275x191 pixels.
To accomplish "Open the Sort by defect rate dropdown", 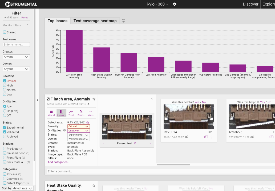I will coord(23,188).
